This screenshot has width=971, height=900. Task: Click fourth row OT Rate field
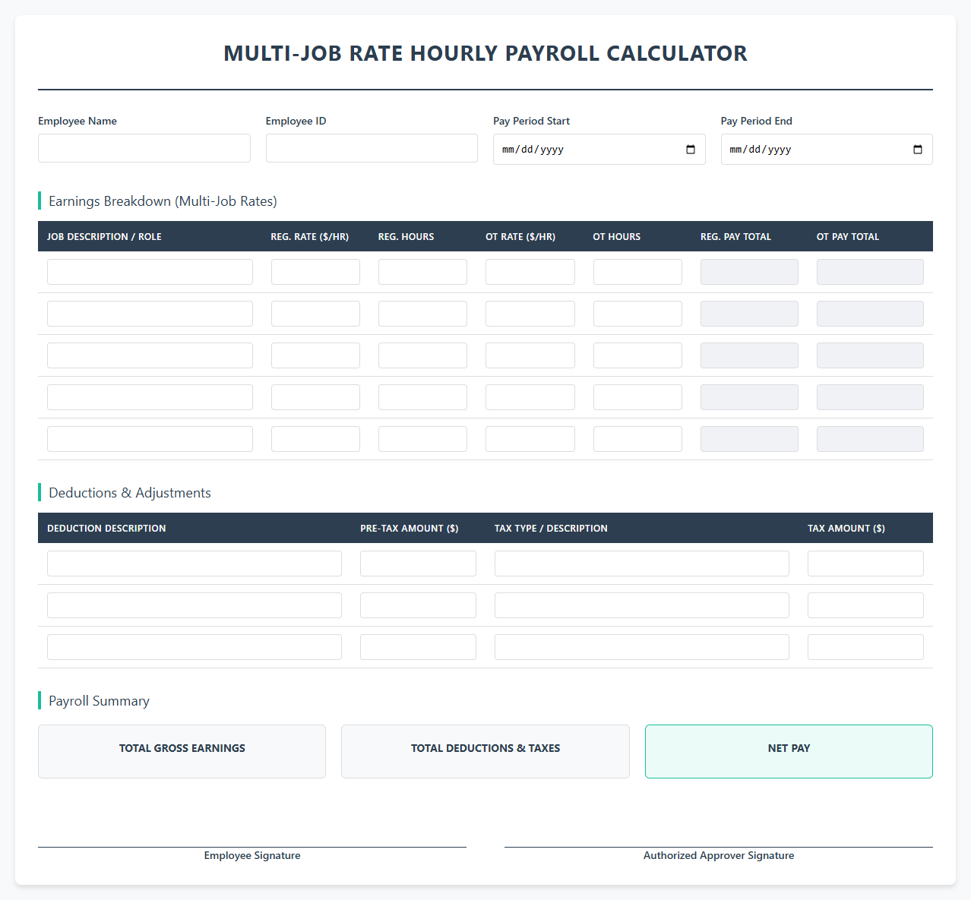[530, 397]
